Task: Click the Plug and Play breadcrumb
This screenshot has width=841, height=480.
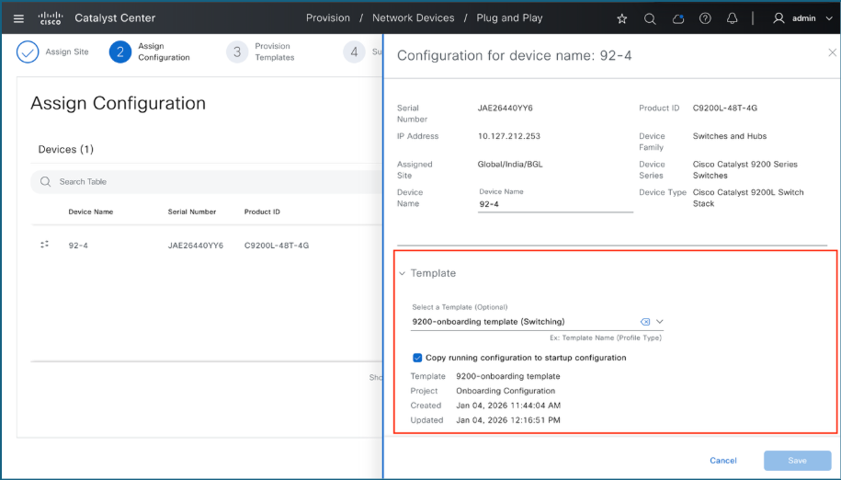Action: 509,18
